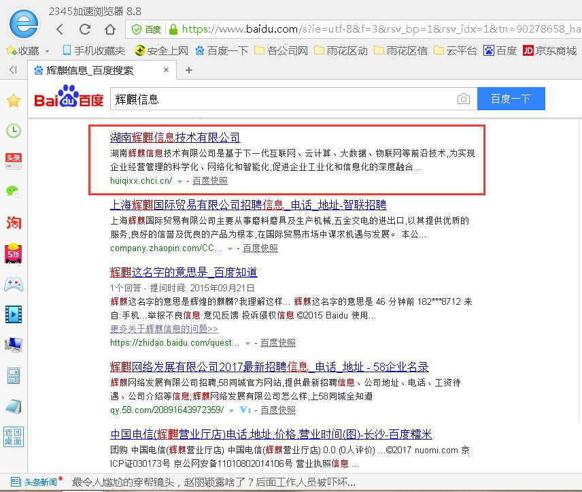This screenshot has width=582, height=492.
Task: Expand arrow beside huiqixx.chci.cn
Action: point(179,181)
